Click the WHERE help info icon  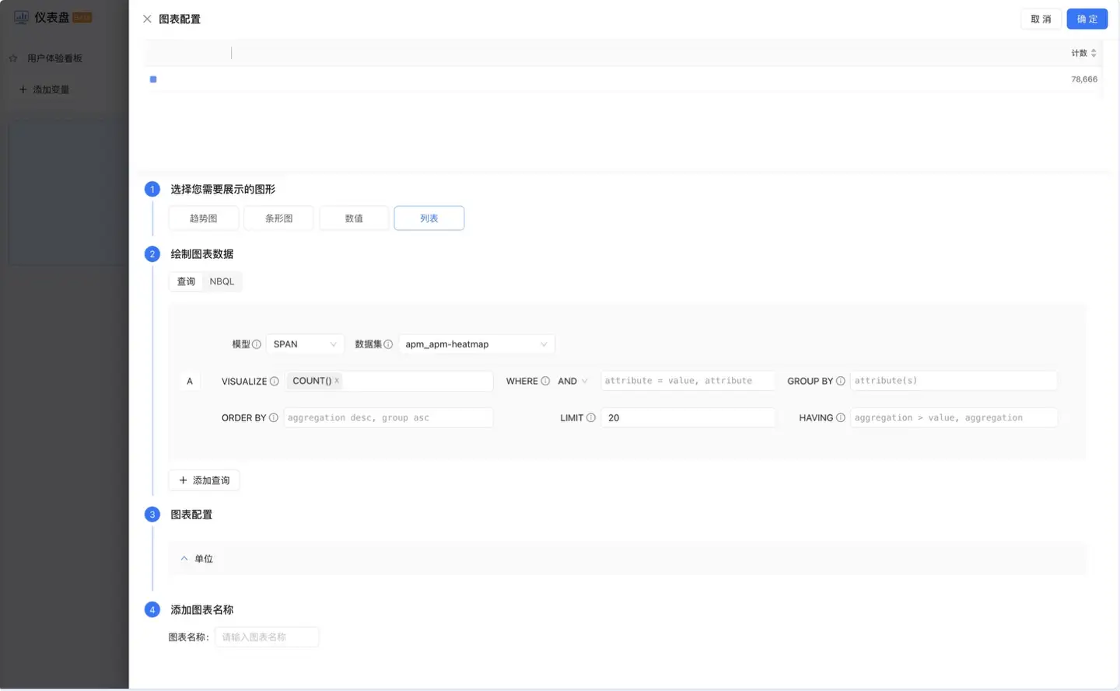[x=545, y=381]
